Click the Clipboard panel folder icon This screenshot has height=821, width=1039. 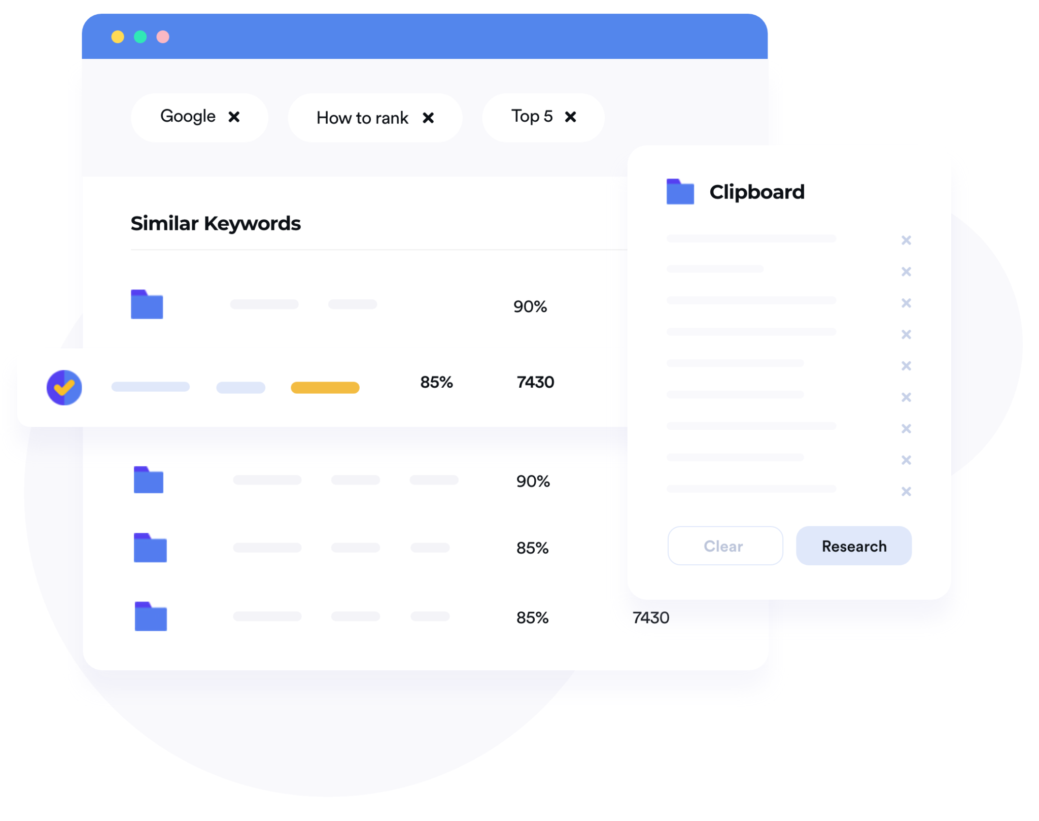point(681,192)
